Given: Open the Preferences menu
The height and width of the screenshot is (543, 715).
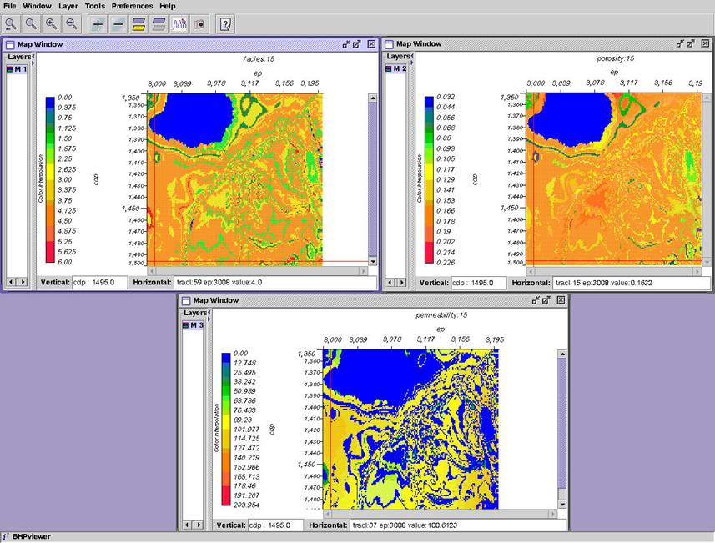Looking at the screenshot, I should coord(133,6).
